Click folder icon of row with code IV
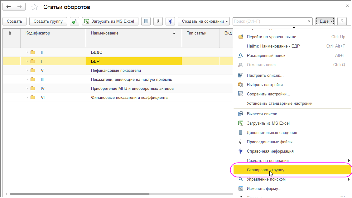Viewport: 352px width, 198px height. (x=33, y=88)
